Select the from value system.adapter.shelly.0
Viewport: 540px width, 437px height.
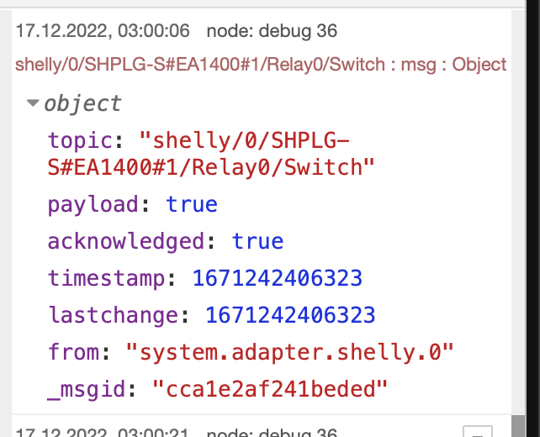289,352
